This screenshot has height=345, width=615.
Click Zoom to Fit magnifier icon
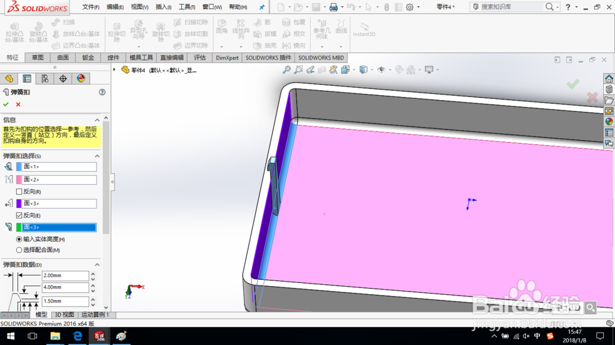coord(287,70)
